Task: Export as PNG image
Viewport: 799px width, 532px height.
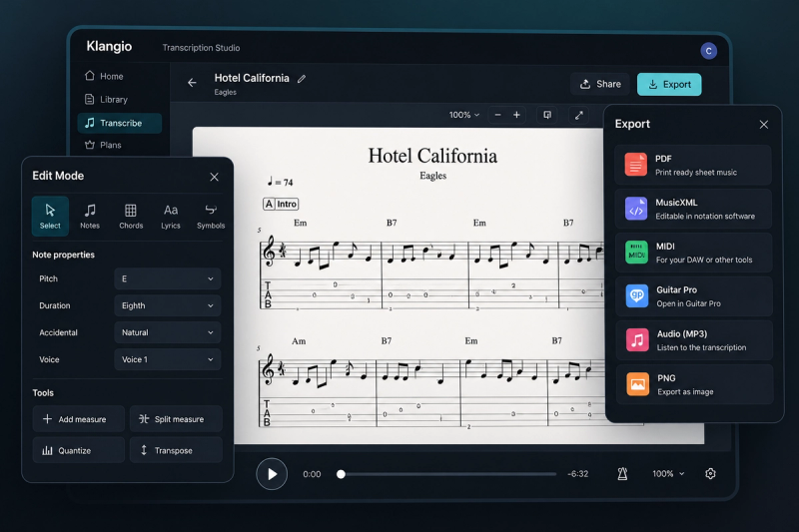Action: (693, 384)
